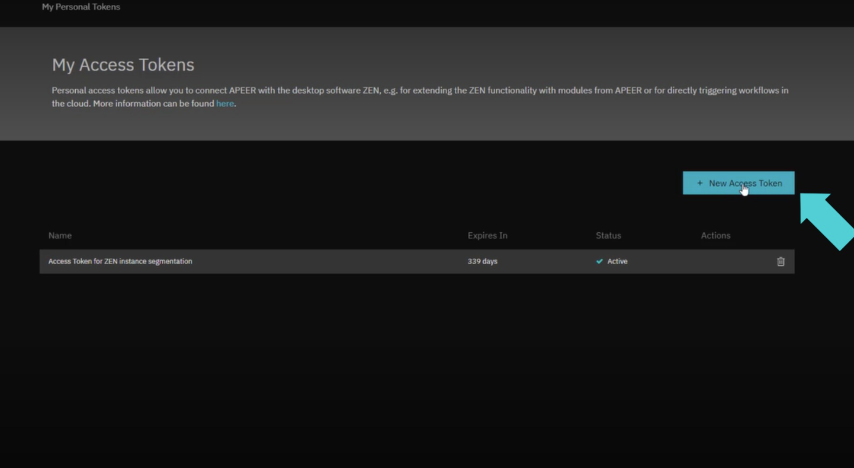
Task: Click the My Access Tokens heading
Action: pos(123,65)
